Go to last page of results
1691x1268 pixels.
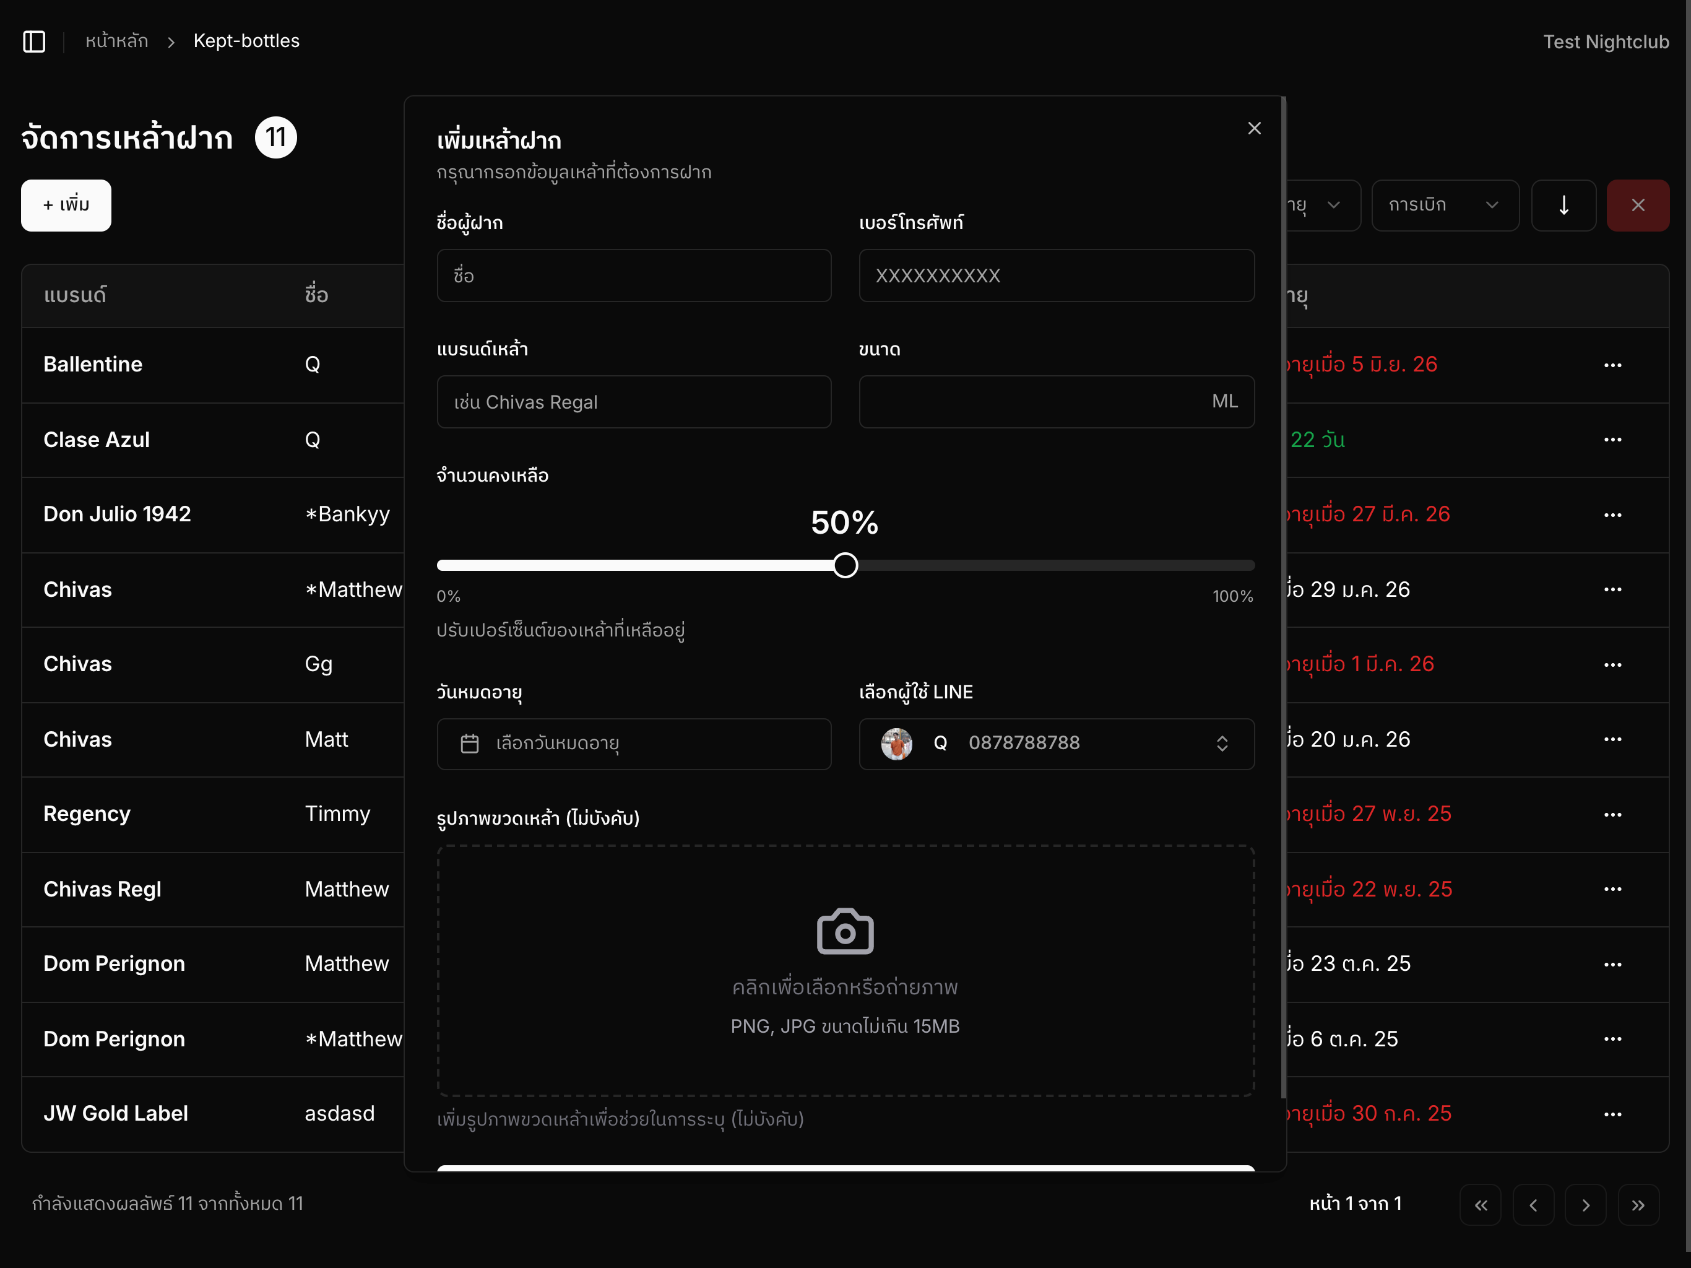coord(1638,1205)
